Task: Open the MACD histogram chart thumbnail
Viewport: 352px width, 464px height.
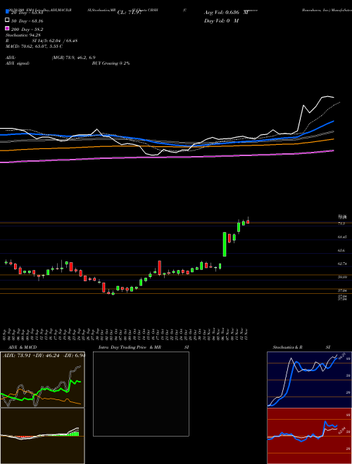Action: pyautogui.click(x=42, y=436)
